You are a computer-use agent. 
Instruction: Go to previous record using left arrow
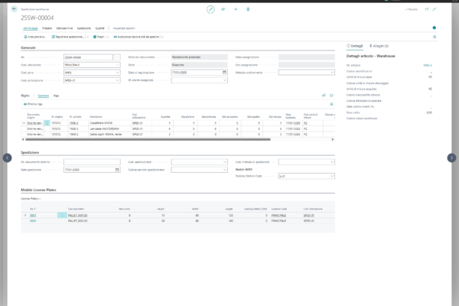[7, 158]
